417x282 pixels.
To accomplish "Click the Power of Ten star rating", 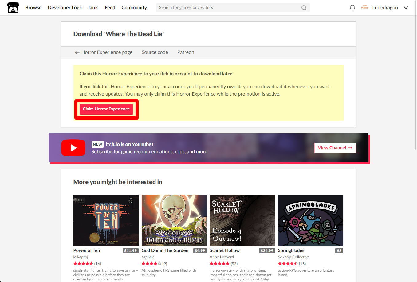I will point(83,264).
